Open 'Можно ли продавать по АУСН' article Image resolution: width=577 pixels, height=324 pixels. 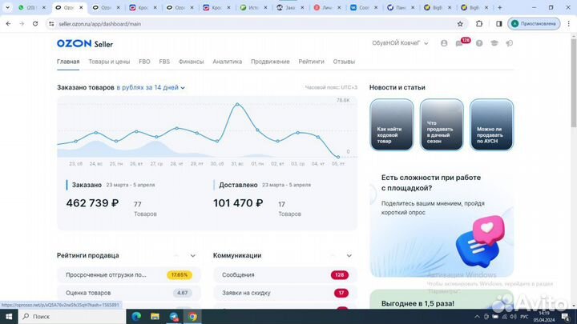point(491,125)
